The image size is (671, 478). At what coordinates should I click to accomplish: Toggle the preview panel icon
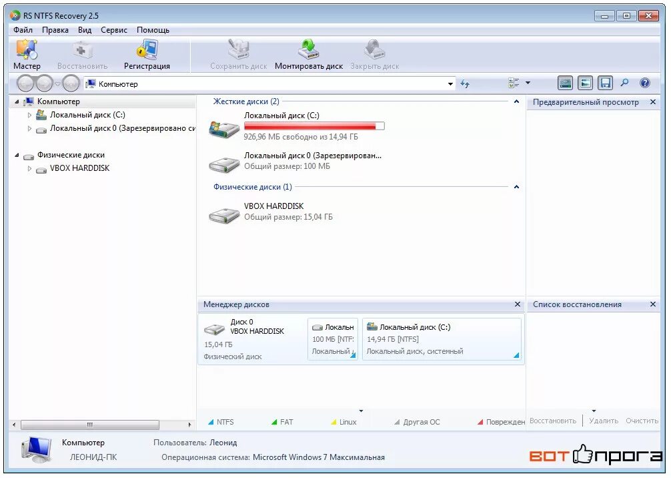[x=585, y=83]
